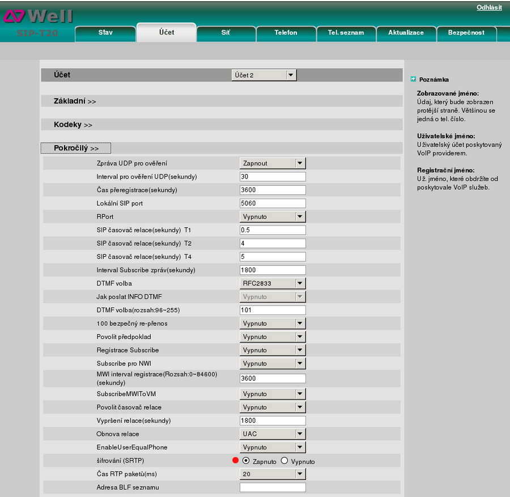
Task: Click the Lokální SIP port field
Action: 273,203
